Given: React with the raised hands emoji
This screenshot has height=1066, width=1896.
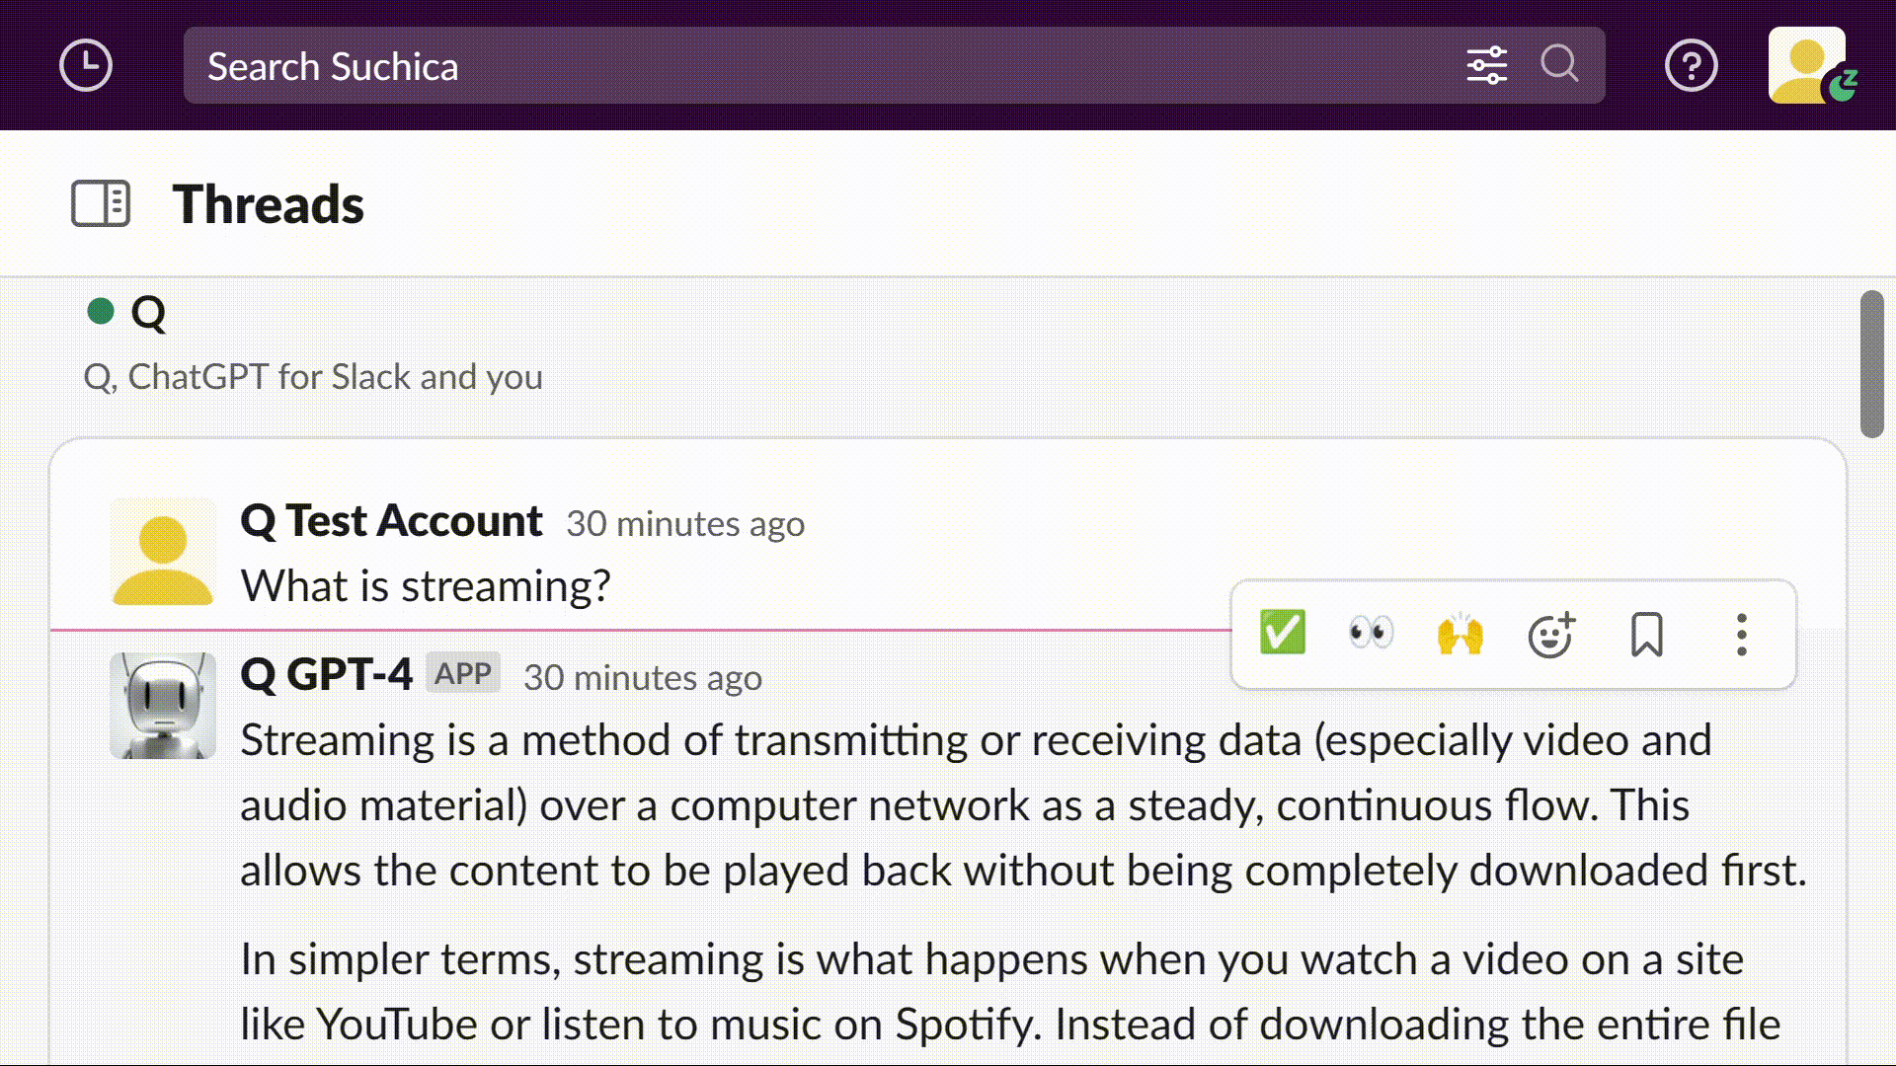Looking at the screenshot, I should pyautogui.click(x=1460, y=634).
